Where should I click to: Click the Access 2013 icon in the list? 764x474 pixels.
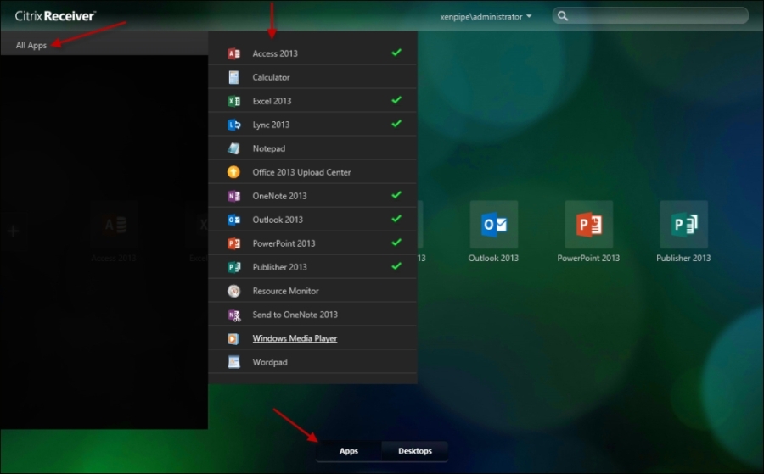234,53
